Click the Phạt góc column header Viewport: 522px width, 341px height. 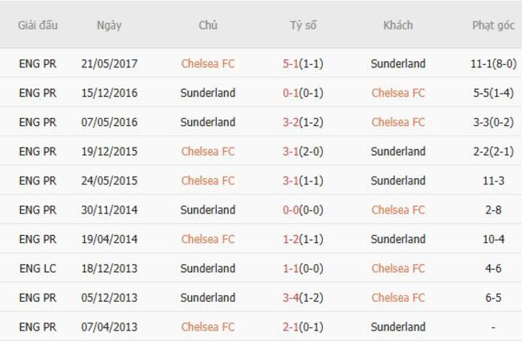tap(493, 25)
